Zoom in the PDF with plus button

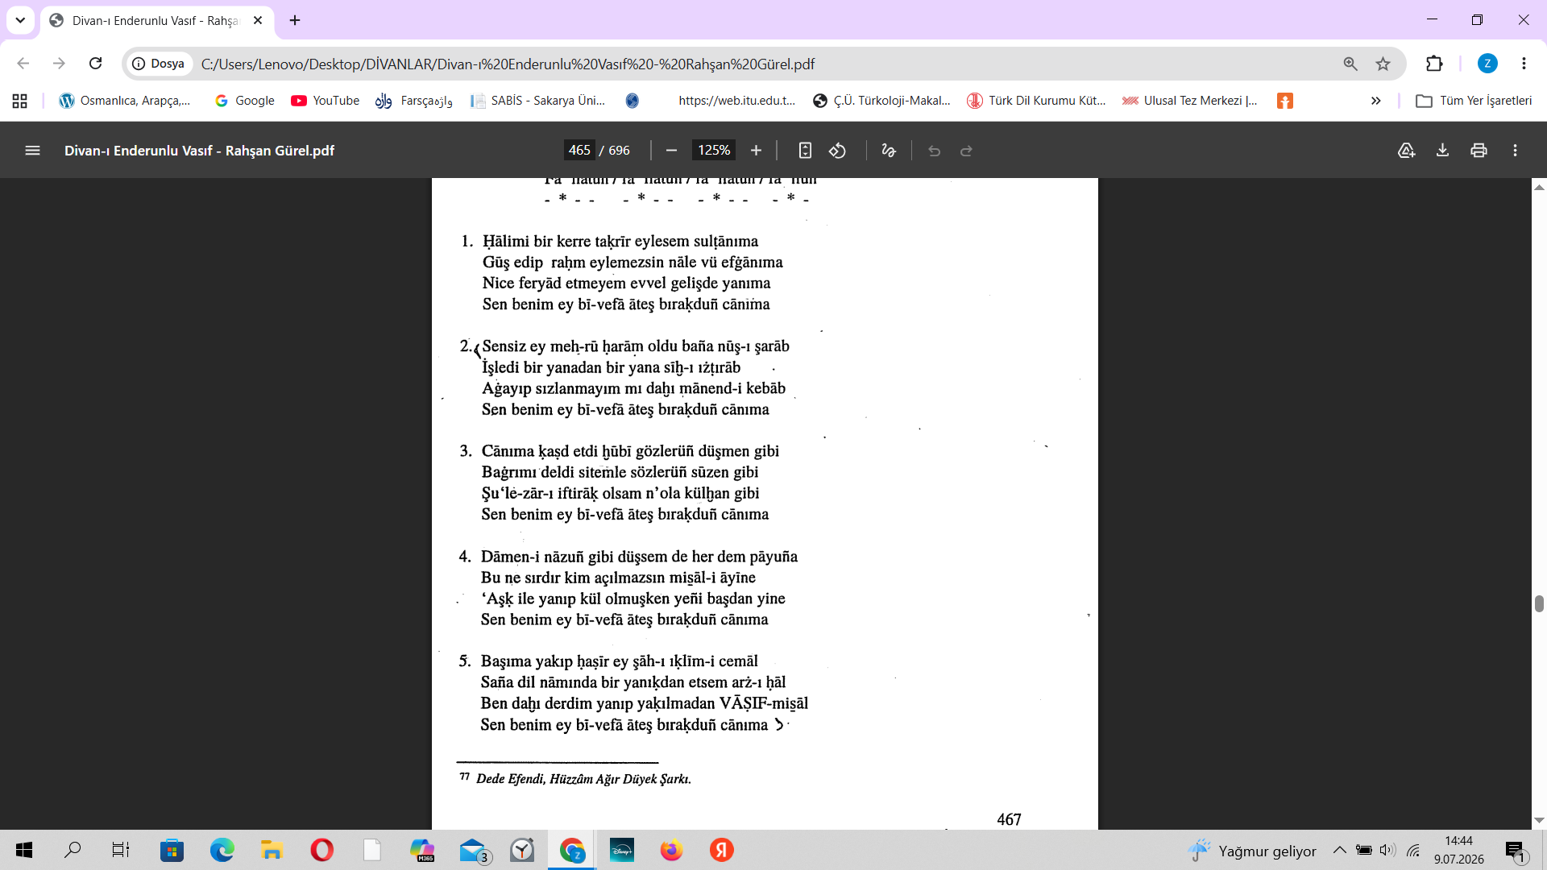click(x=756, y=151)
